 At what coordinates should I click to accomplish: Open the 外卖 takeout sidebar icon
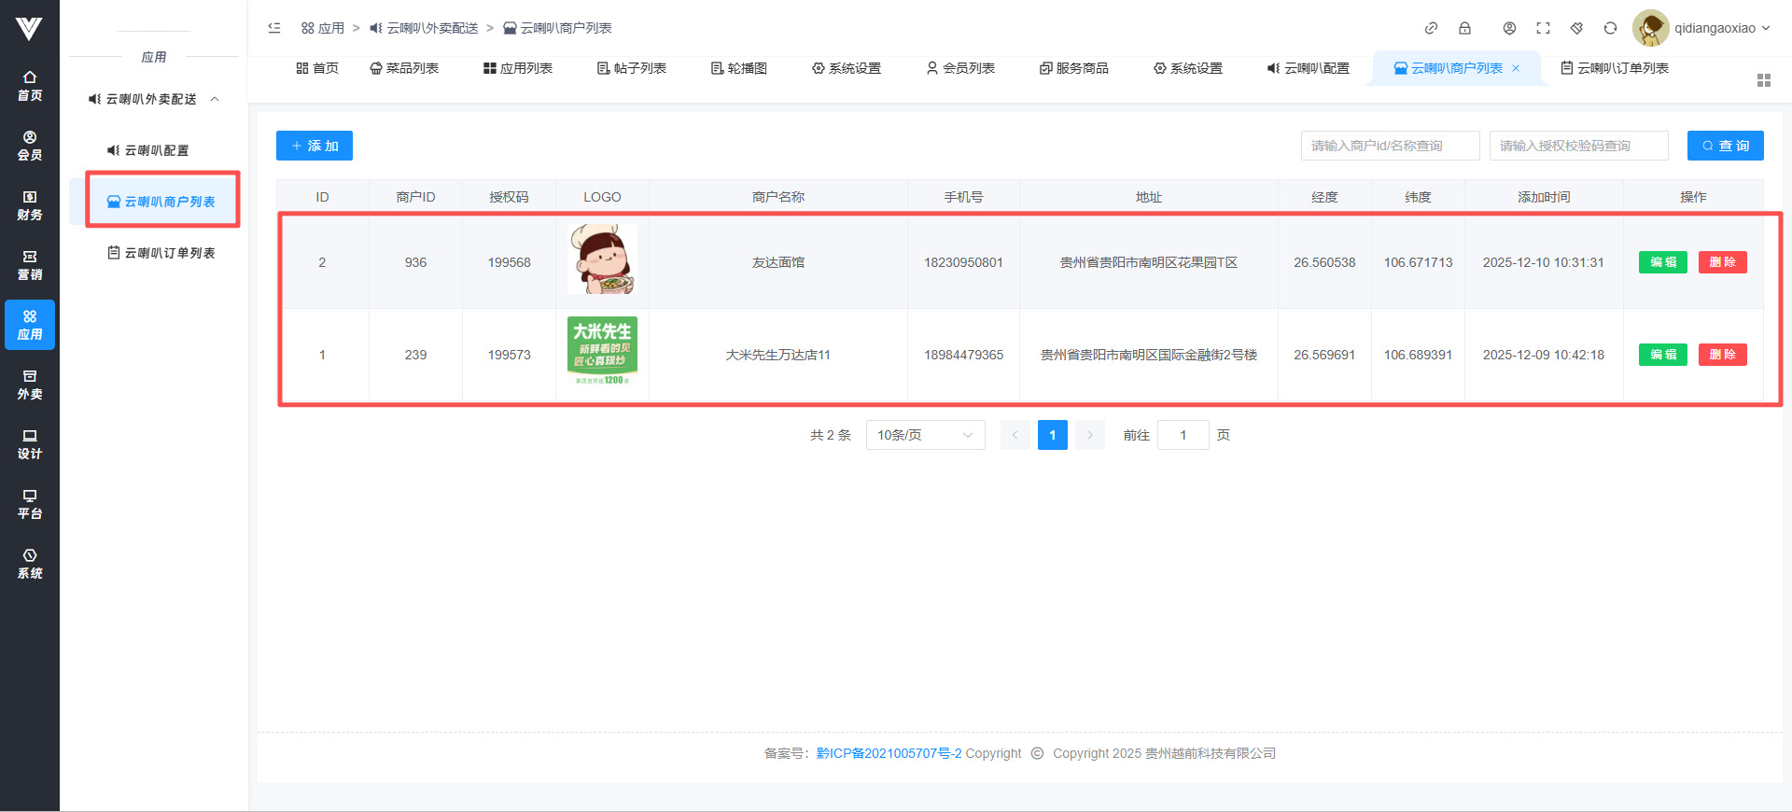point(30,384)
